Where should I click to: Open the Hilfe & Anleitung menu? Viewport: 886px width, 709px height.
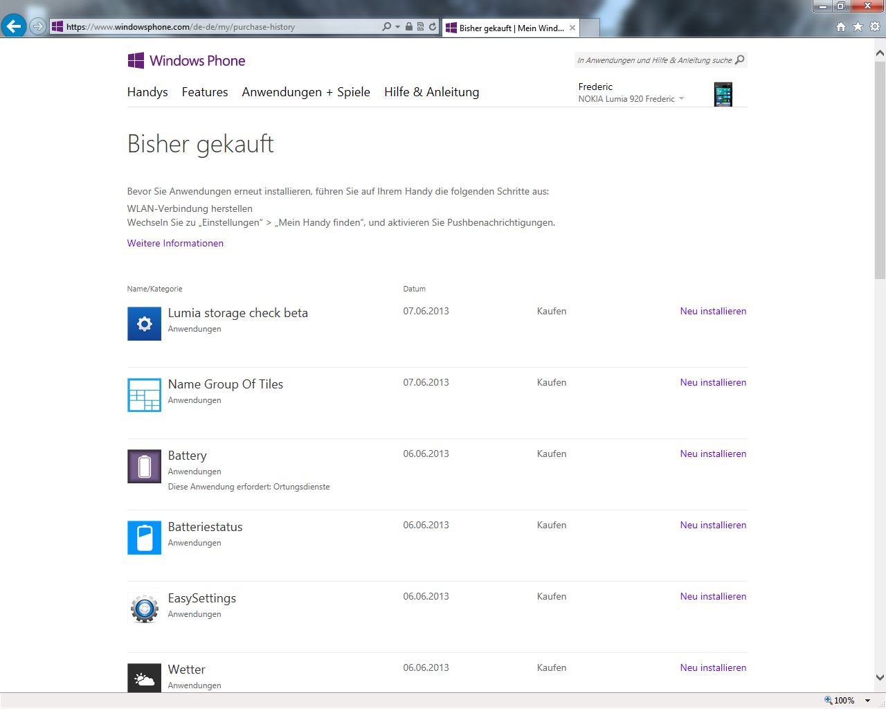coord(432,92)
